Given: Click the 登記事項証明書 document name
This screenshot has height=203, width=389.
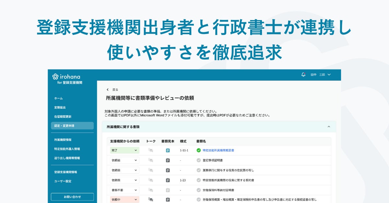Looking at the screenshot, I should (x=213, y=160).
